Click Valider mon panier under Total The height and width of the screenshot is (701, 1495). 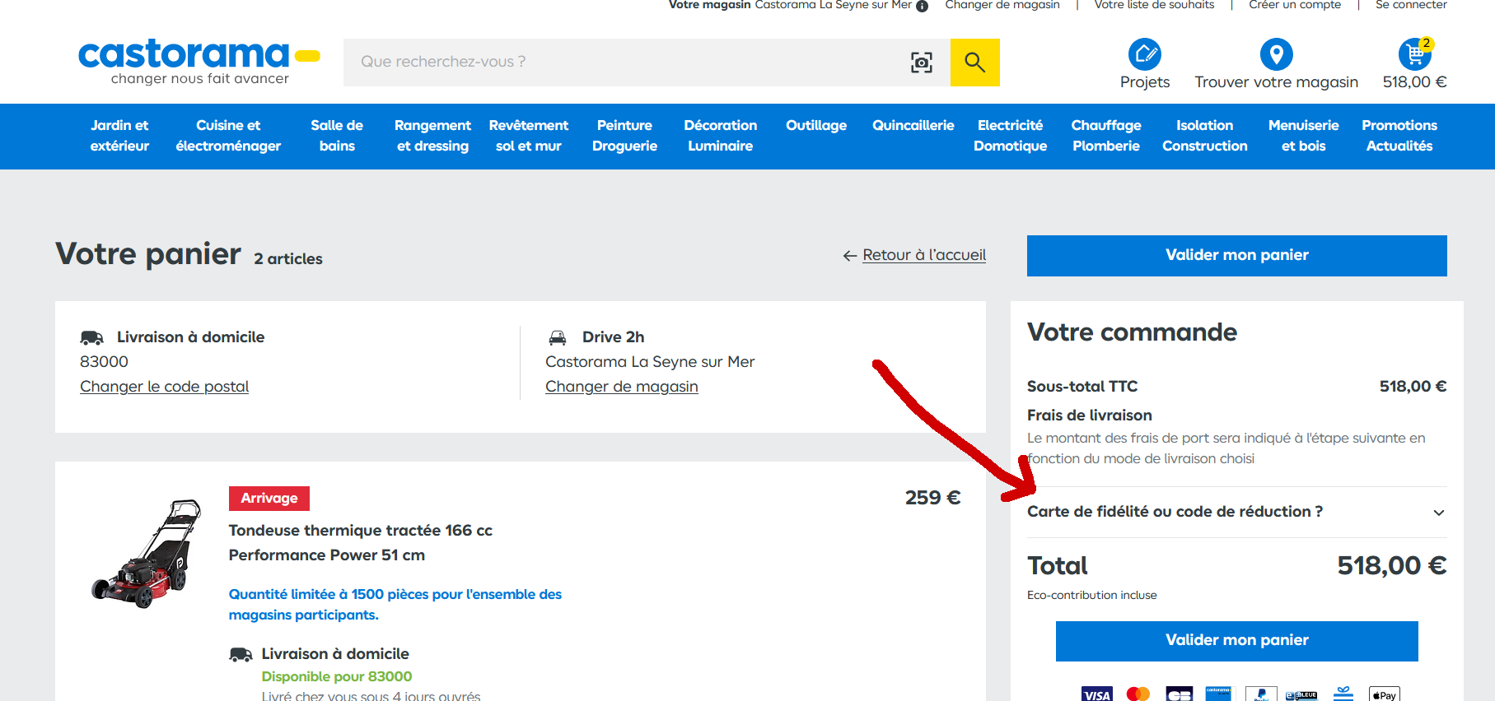pyautogui.click(x=1237, y=641)
